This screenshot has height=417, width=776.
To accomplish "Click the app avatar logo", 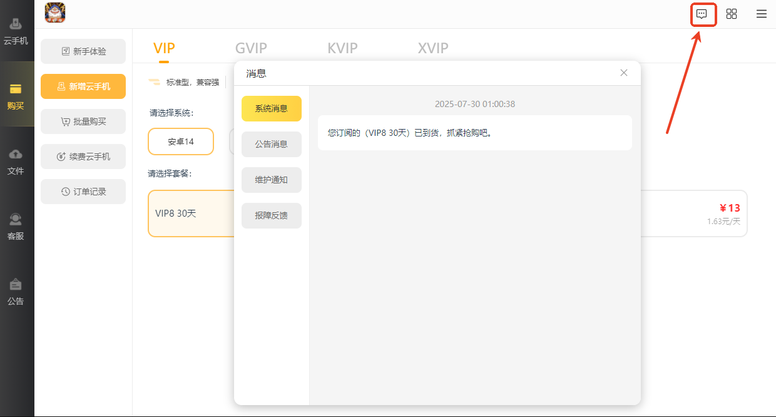I will point(55,13).
